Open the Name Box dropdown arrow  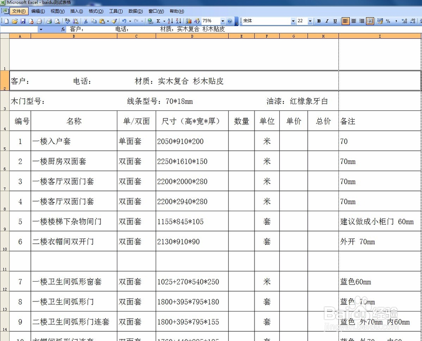(x=41, y=29)
